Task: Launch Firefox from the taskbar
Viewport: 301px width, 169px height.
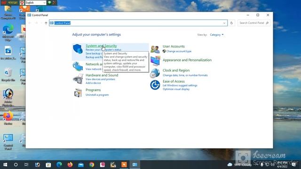Action: (70, 165)
